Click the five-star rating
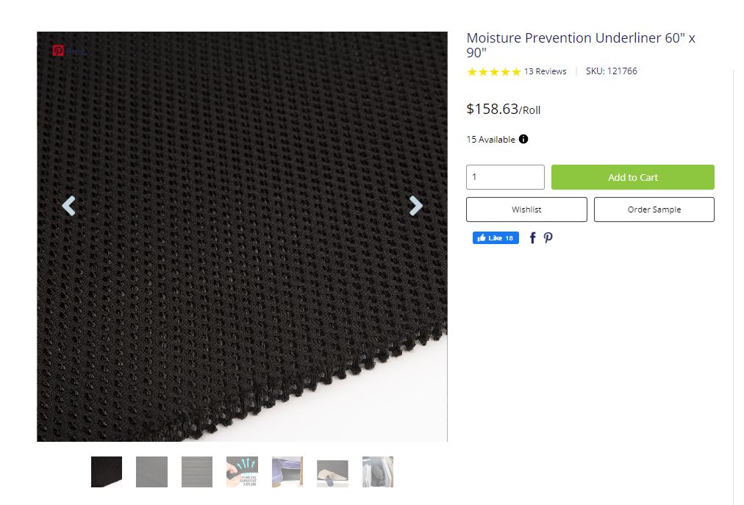744x505 pixels. click(x=494, y=72)
